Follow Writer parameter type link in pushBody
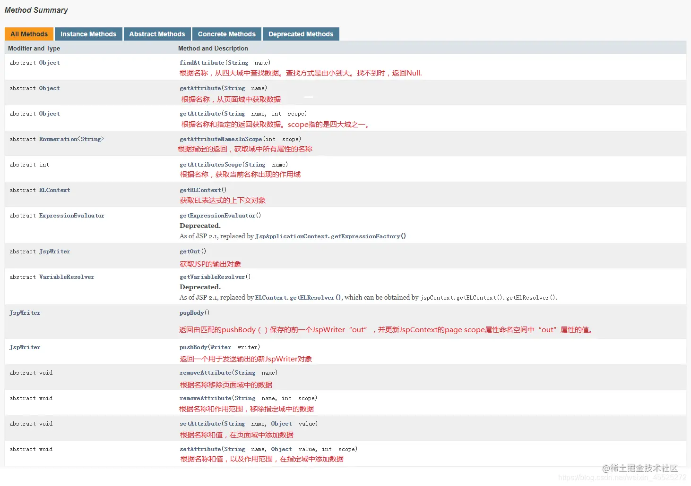The height and width of the screenshot is (486, 691). point(221,347)
